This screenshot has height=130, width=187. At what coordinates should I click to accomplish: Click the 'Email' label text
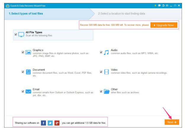click(36, 89)
